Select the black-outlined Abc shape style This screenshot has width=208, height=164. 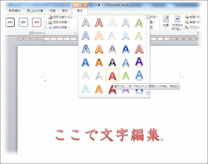coord(10,22)
